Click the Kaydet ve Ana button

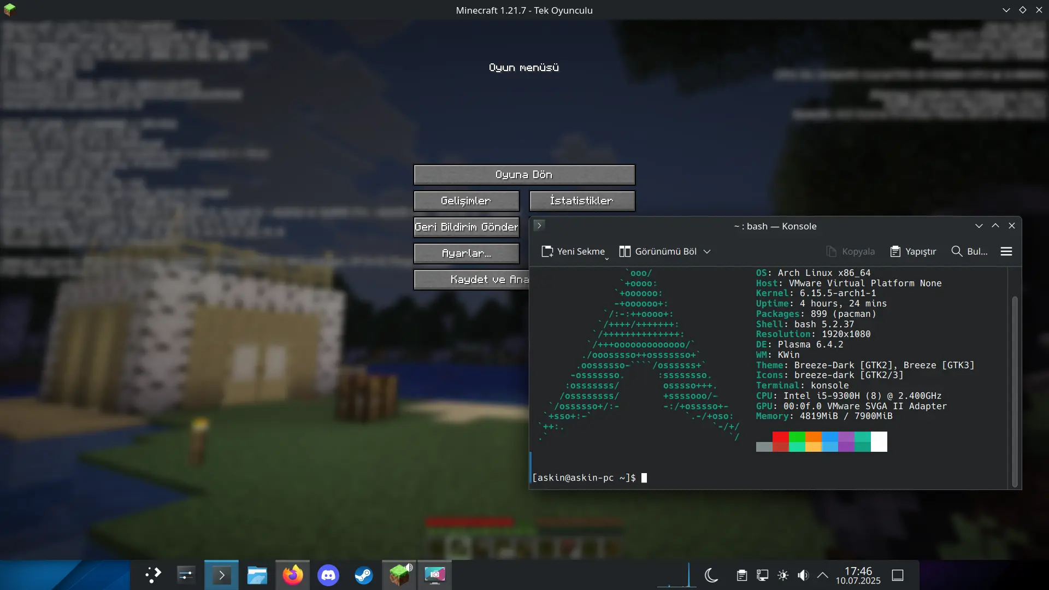click(471, 280)
